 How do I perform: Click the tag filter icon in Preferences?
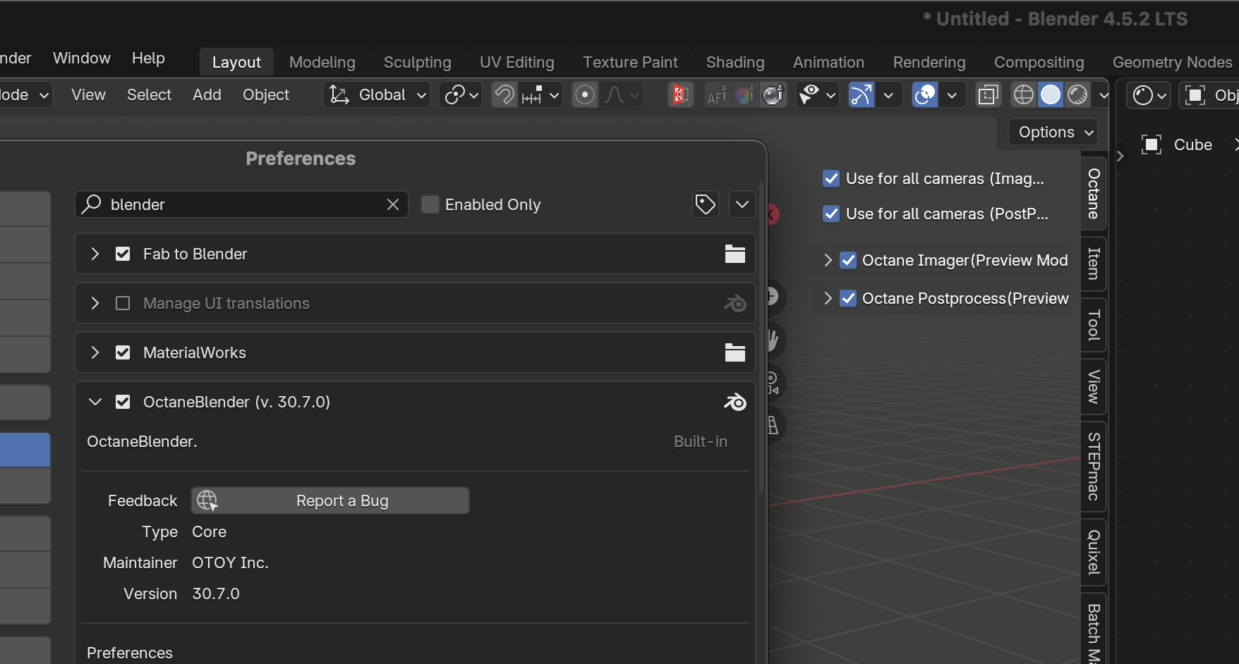[x=706, y=204]
